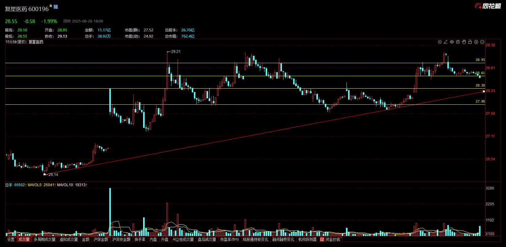Click the 15分钟(复权) period label
Image resolution: width=506 pixels, height=247 pixels.
click(16, 42)
